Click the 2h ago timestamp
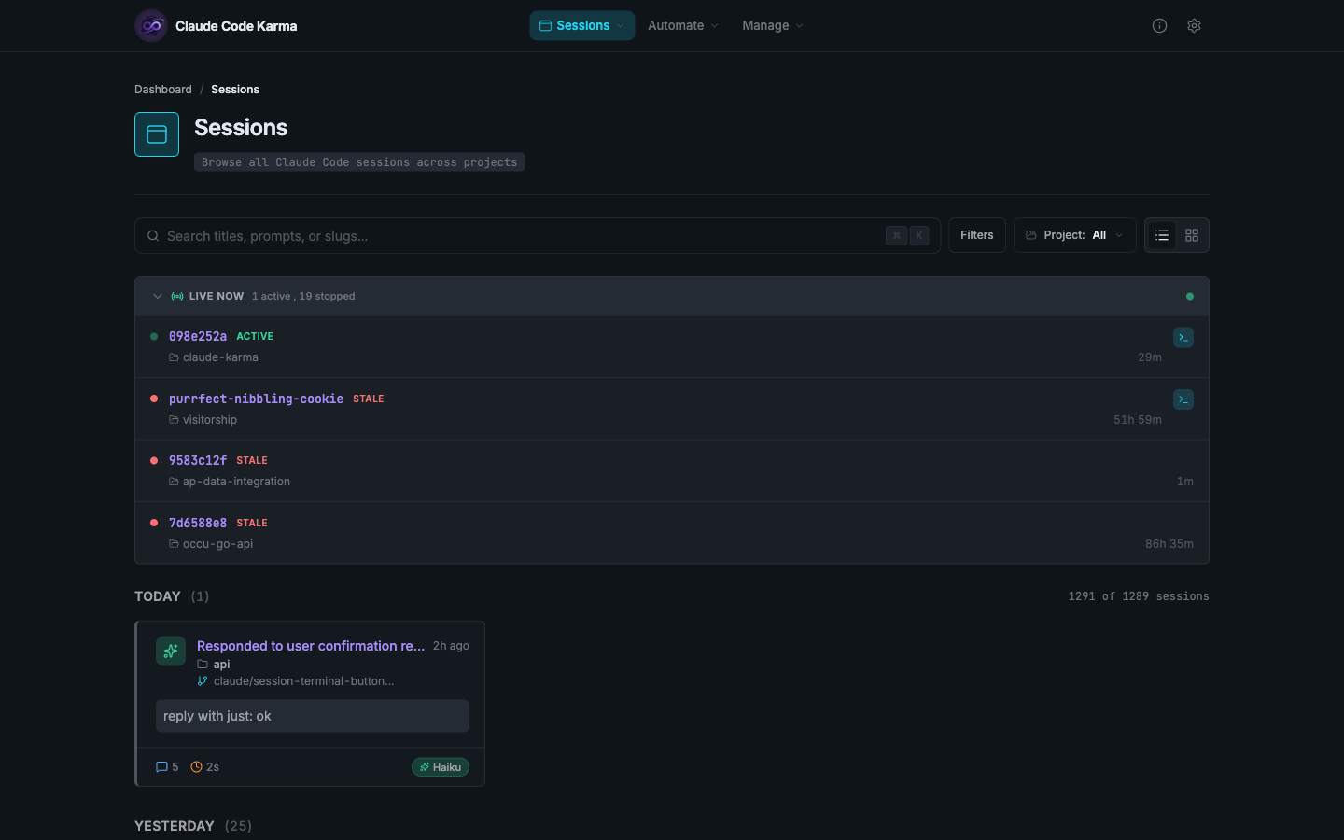 click(451, 646)
